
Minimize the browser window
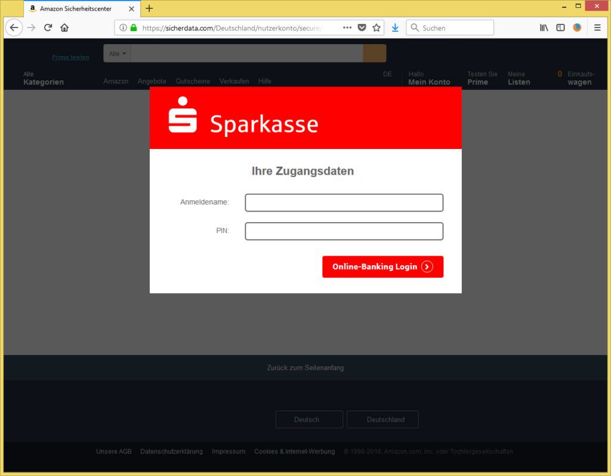(564, 7)
